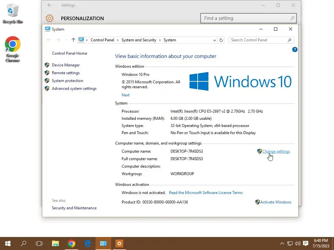Expand chevron after System and Security breadcrumb
The image size is (334, 250).
(x=160, y=40)
